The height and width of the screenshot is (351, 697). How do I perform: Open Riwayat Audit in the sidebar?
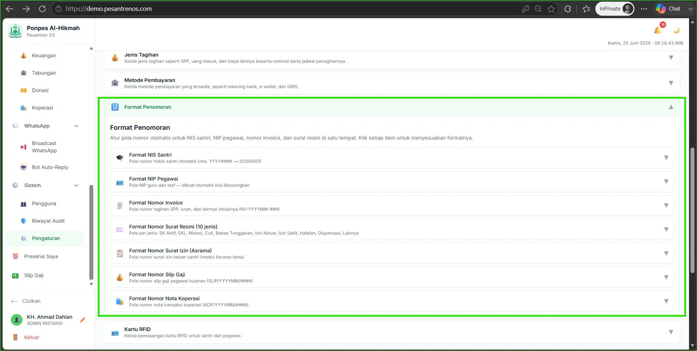48,221
